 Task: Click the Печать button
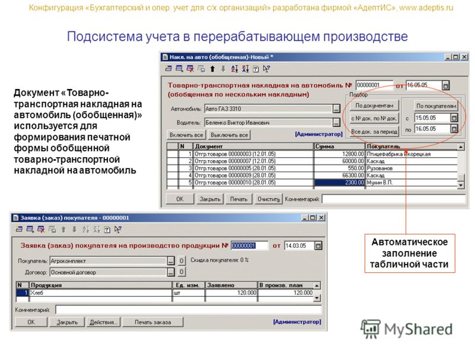(x=239, y=199)
